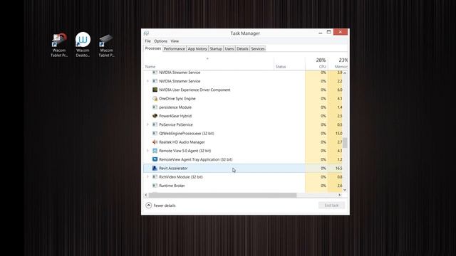Open the Wacom Desktop Center shortcut

pos(83,45)
